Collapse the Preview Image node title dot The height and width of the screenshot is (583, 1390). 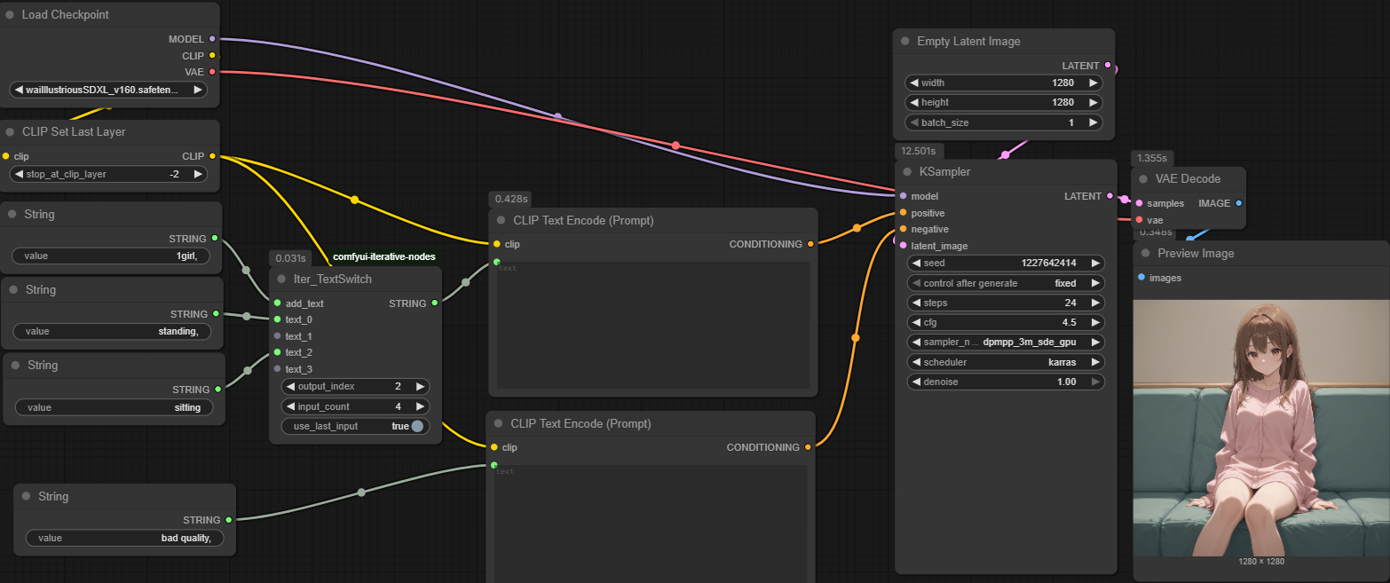(x=1145, y=254)
